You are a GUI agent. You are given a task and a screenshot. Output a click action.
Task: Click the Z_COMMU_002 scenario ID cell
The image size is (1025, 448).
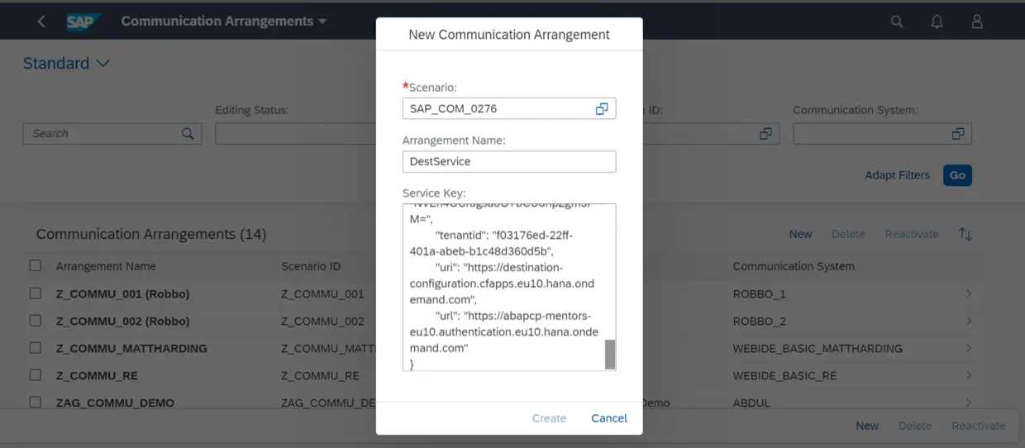322,321
